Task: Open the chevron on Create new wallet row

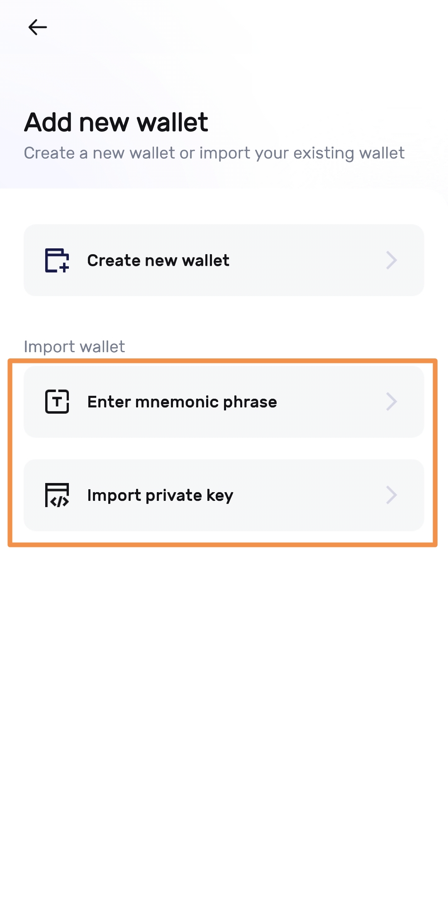Action: pyautogui.click(x=391, y=260)
